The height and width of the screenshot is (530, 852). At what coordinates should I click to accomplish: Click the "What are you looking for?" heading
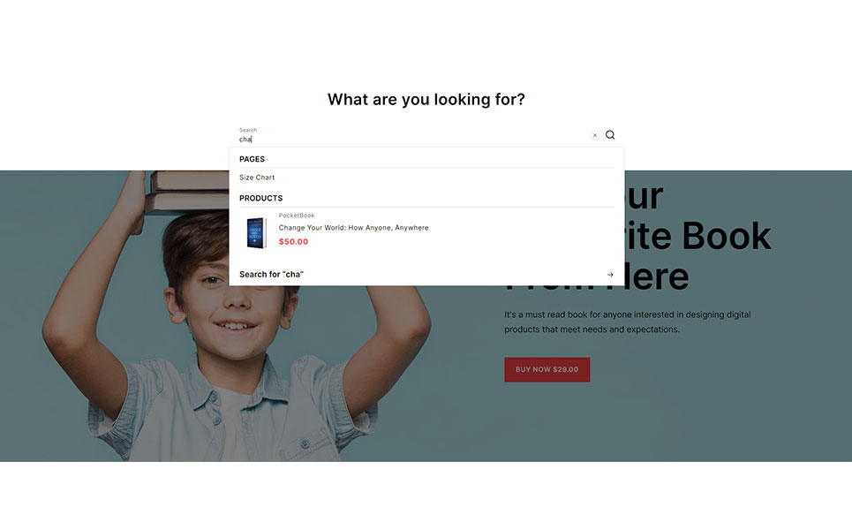click(426, 100)
